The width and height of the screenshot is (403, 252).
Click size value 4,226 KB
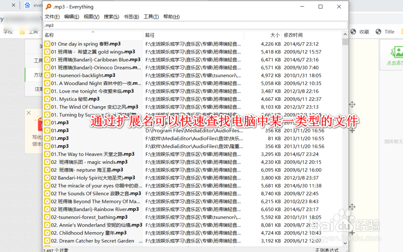point(271,44)
